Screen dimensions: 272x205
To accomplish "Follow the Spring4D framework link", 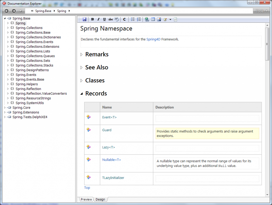I will click(153, 39).
